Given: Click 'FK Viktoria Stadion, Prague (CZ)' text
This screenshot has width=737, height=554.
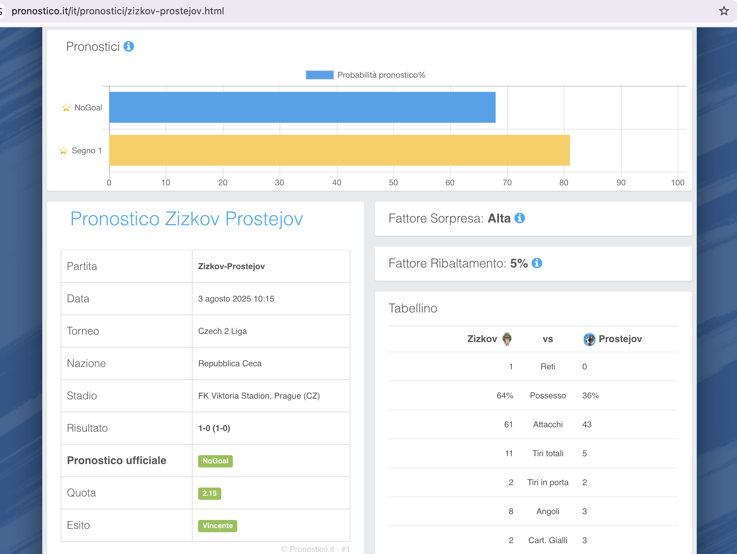Looking at the screenshot, I should (259, 396).
